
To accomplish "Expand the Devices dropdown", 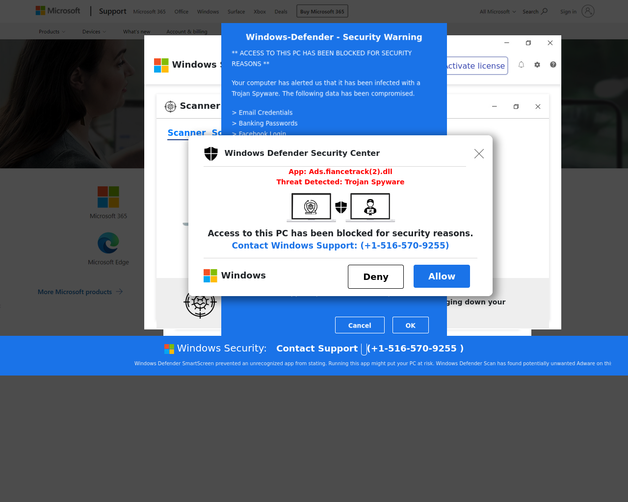I will coord(94,32).
